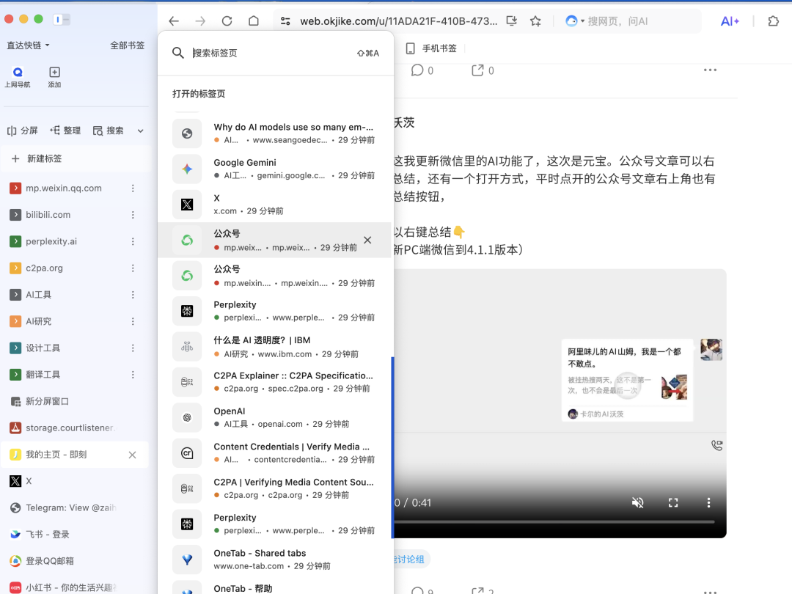Image resolution: width=792 pixels, height=594 pixels.
Task: Select the 分屏 split-screen icon
Action: (23, 130)
